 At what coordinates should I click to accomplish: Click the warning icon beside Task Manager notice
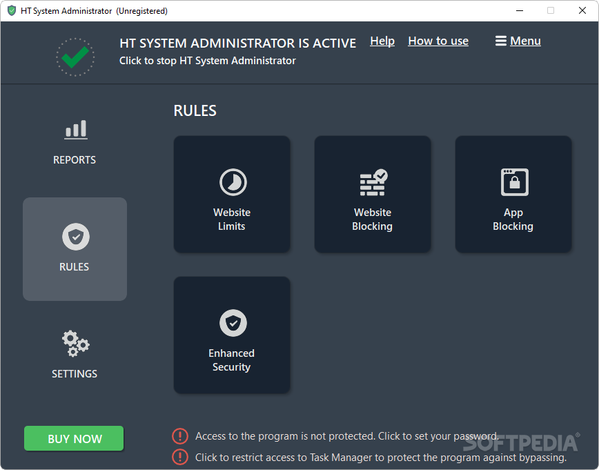tap(180, 457)
